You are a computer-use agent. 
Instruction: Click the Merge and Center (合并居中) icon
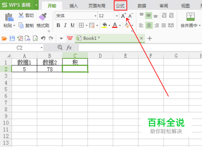coord(191,17)
